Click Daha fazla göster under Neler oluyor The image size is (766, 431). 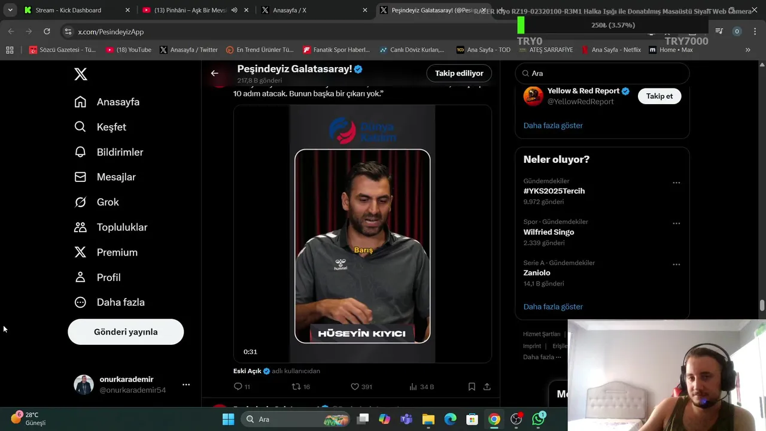tap(553, 306)
